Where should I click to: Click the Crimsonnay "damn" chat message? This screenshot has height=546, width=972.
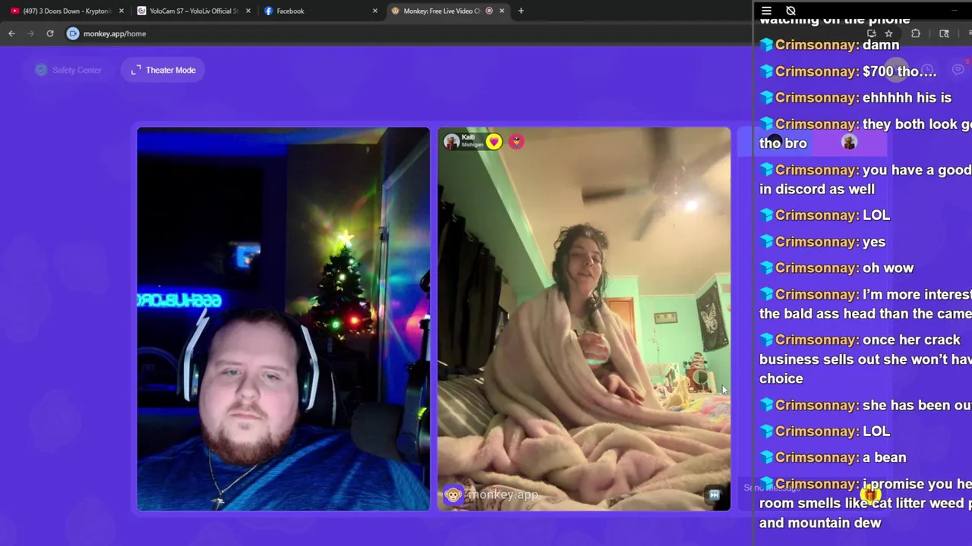pos(829,45)
